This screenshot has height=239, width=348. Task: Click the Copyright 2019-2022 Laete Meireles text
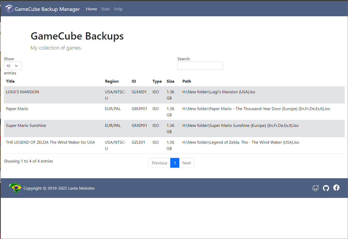pyautogui.click(x=59, y=188)
